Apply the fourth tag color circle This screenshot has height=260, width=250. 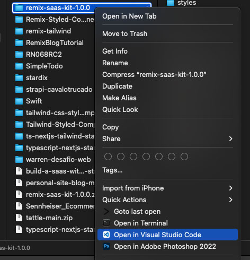pos(146,157)
